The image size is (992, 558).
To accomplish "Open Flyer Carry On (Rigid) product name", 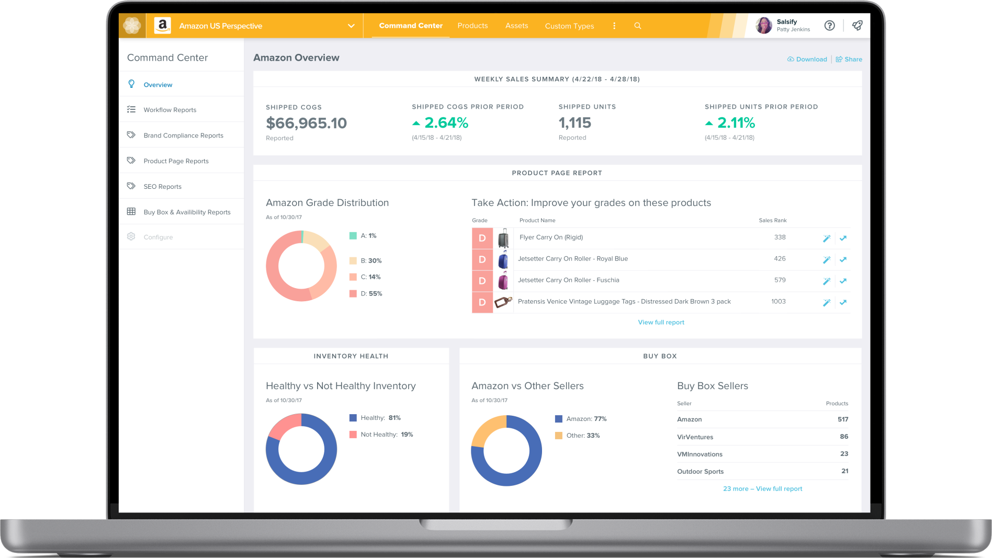I will 551,237.
